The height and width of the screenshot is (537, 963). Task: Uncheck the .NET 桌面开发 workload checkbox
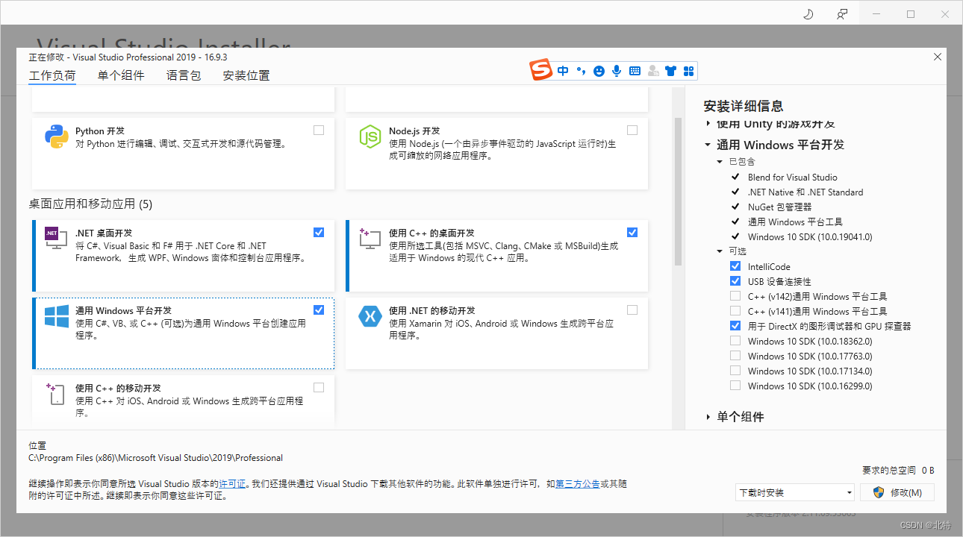(319, 232)
